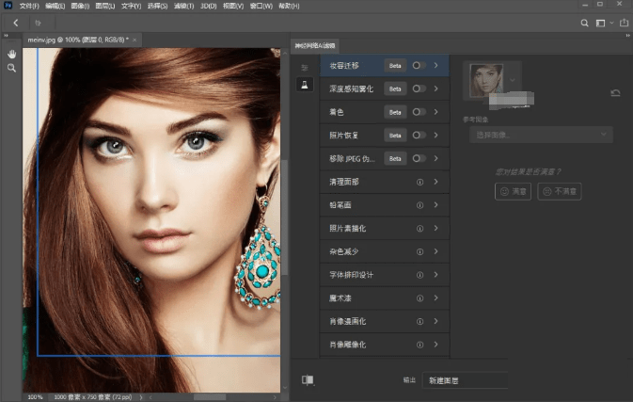
Task: Open the 输出 新建图层 dropdown
Action: (x=465, y=380)
